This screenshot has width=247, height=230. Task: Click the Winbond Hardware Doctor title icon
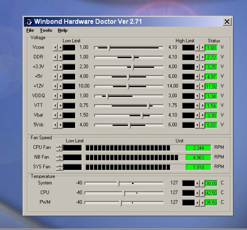[29, 22]
